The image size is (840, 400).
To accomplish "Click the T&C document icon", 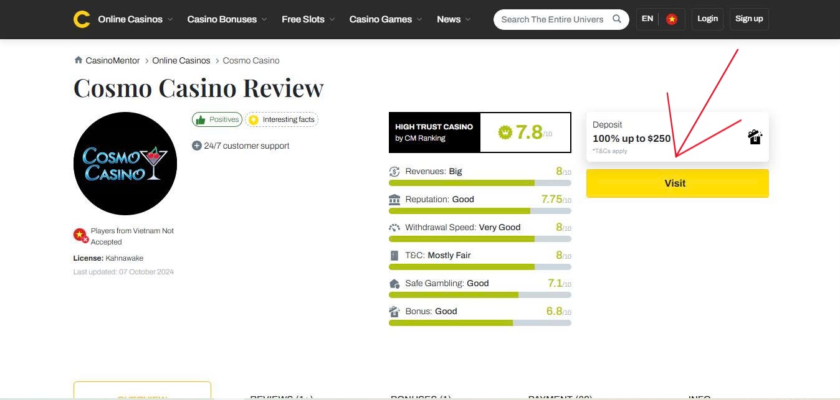I will click(x=394, y=256).
